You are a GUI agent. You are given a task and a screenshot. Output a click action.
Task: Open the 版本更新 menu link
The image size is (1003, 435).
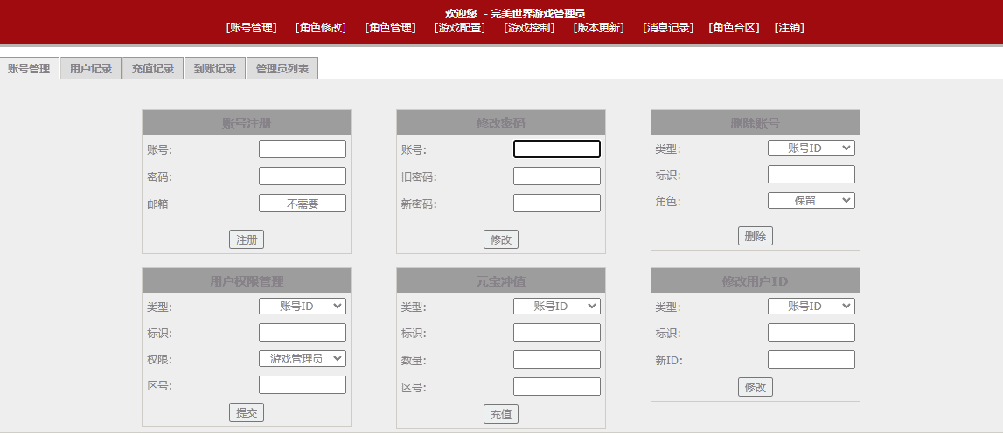click(599, 28)
